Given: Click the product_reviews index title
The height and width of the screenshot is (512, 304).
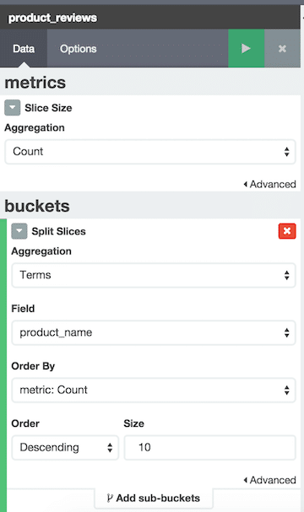Looking at the screenshot, I should coord(52,18).
